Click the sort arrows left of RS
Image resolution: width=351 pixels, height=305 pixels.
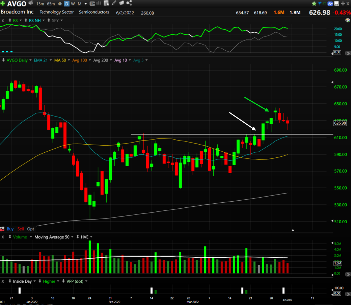point(10,20)
